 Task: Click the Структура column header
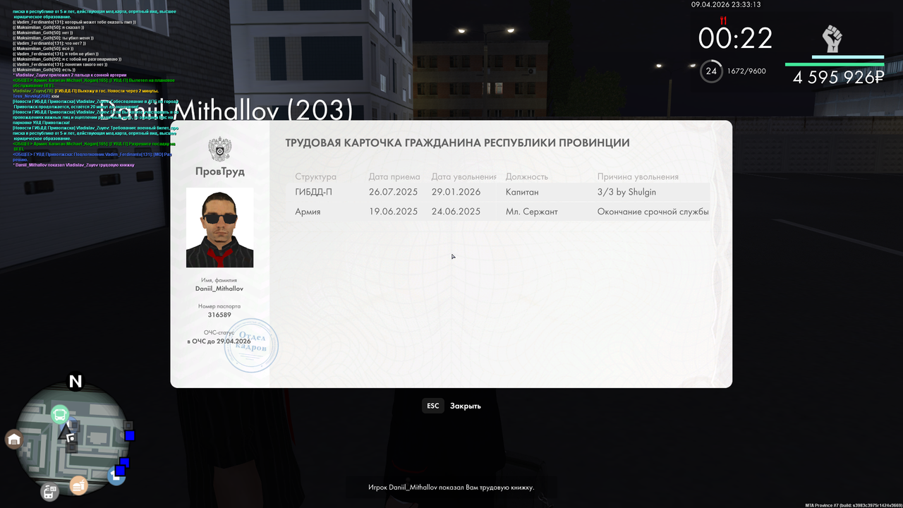click(x=316, y=177)
